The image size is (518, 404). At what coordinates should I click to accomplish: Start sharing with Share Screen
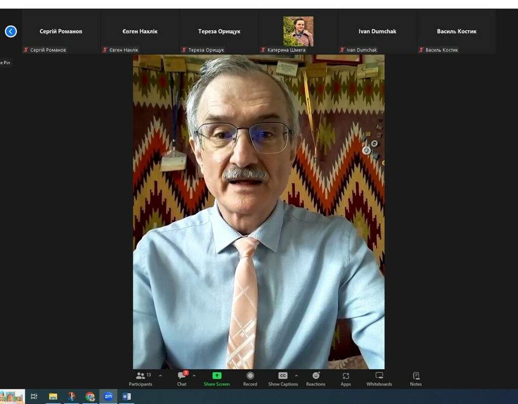[x=217, y=379]
